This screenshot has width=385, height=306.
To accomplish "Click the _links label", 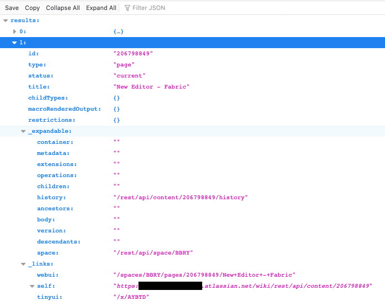I will tap(41, 264).
